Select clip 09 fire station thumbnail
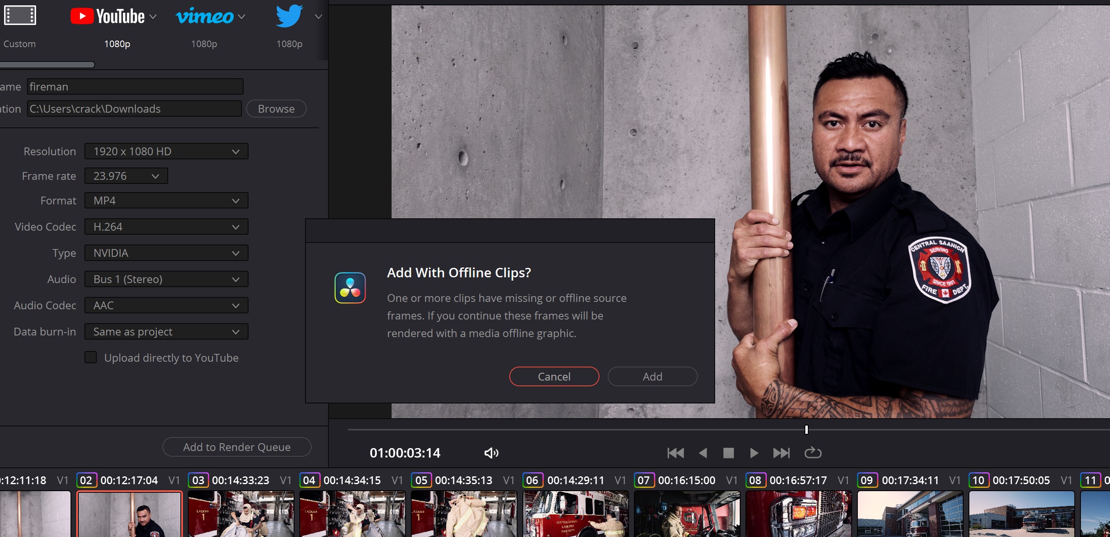This screenshot has width=1110, height=537. click(x=910, y=514)
